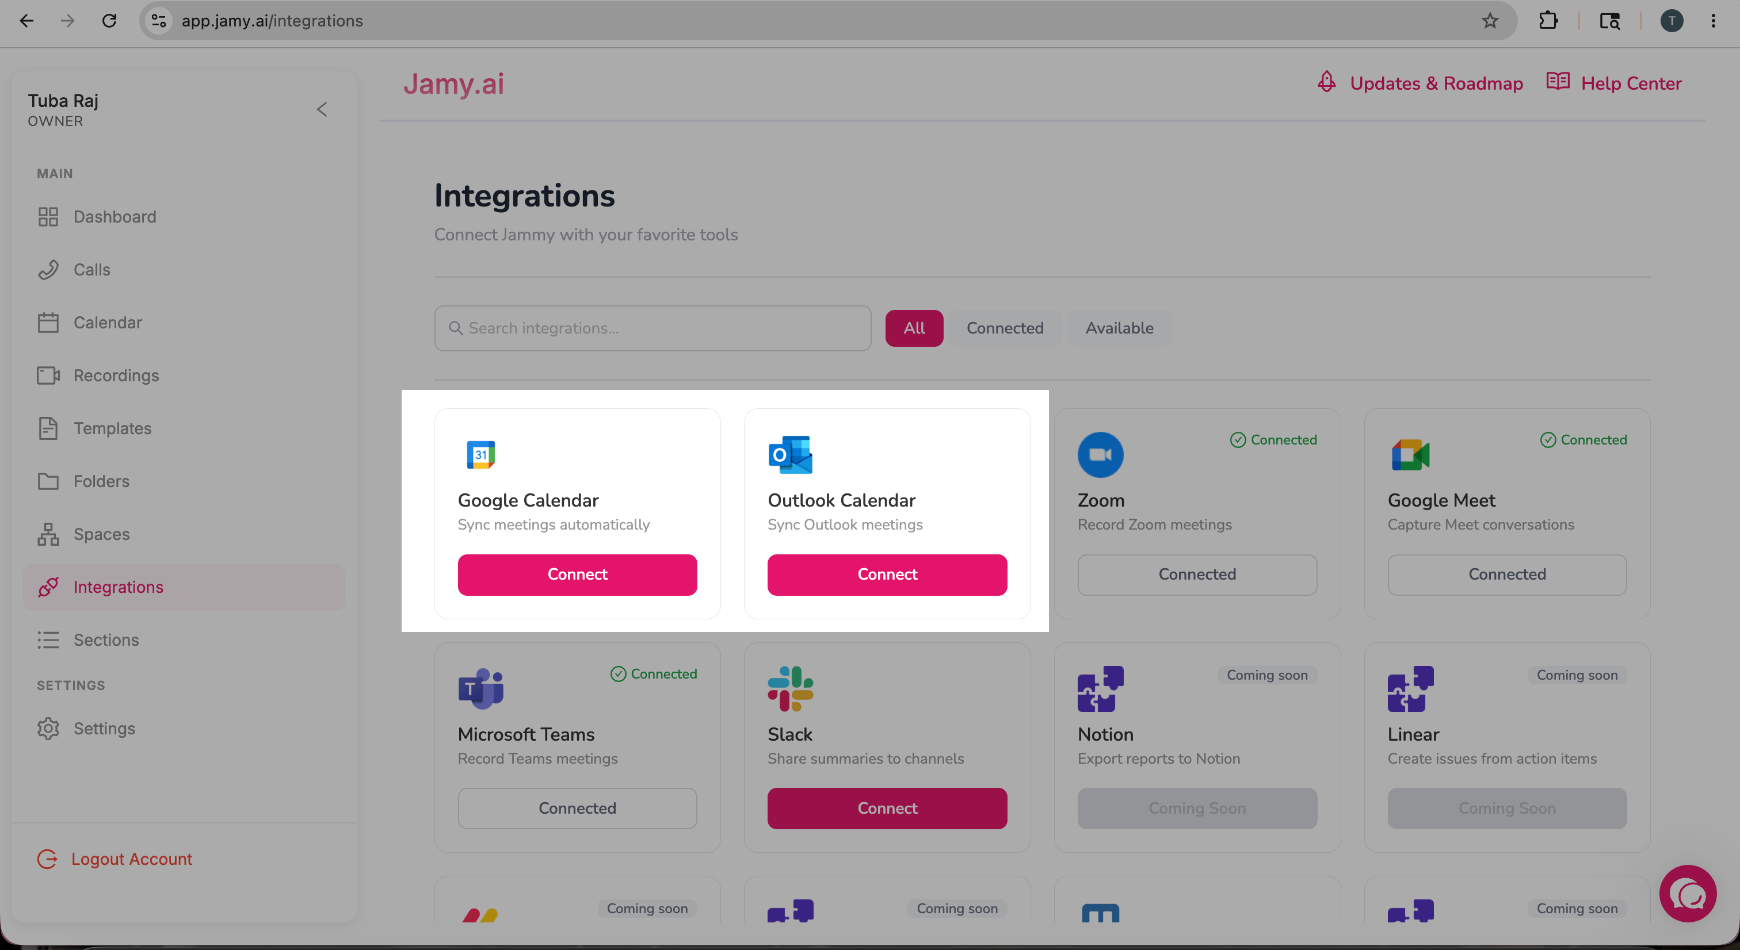This screenshot has width=1740, height=950.
Task: Open the browser extensions puzzle icon
Action: (x=1547, y=21)
